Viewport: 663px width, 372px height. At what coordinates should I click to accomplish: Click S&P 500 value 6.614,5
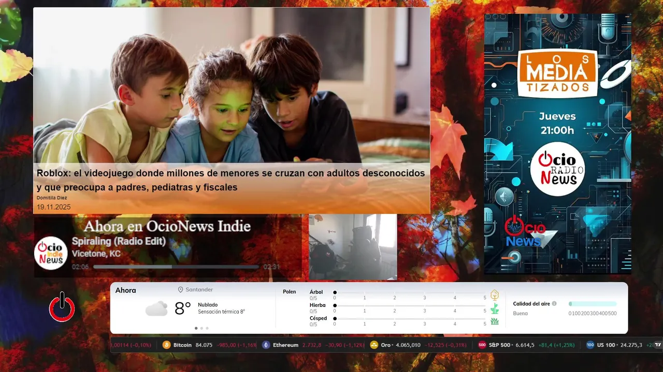click(525, 345)
